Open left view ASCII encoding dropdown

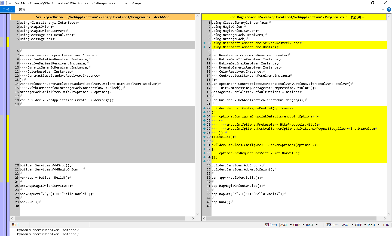286,225
